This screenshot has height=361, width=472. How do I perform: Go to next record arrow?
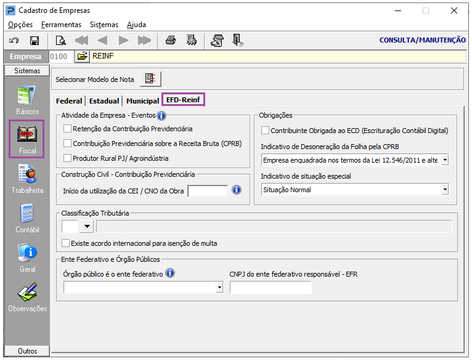(x=123, y=40)
